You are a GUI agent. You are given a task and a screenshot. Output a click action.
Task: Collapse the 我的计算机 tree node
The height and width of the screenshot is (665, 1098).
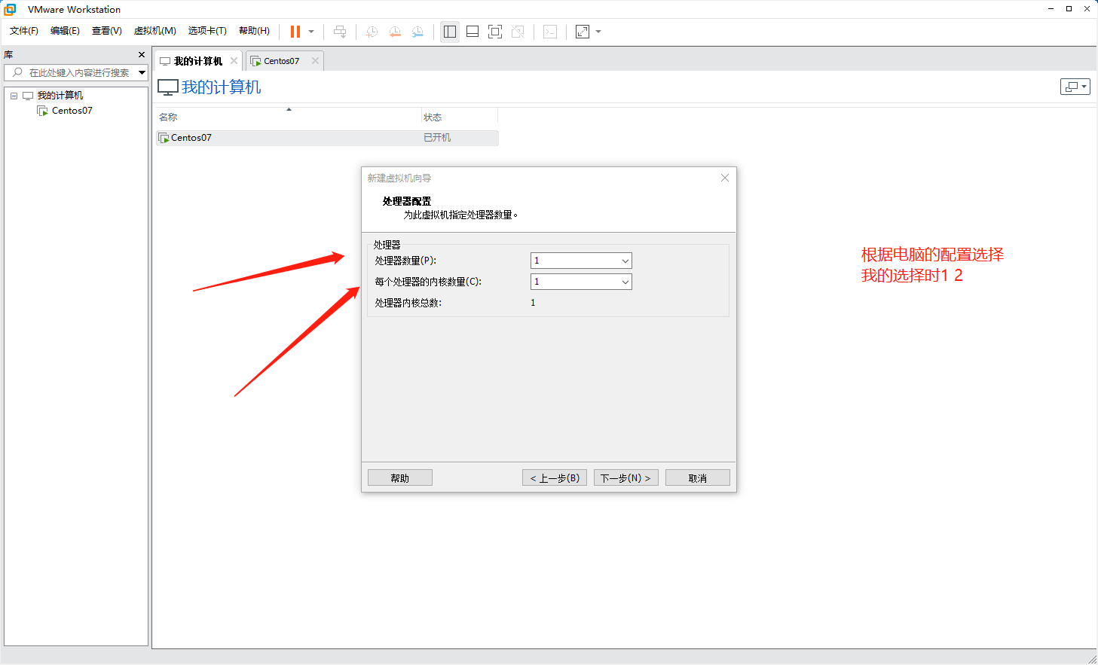tap(14, 96)
